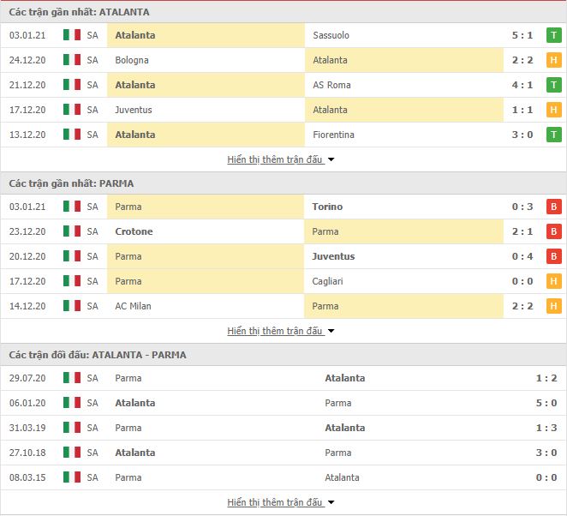Viewport: 567px width, 516px height.
Task: Open the Atalanta vs AS Roma match row
Action: pos(283,85)
